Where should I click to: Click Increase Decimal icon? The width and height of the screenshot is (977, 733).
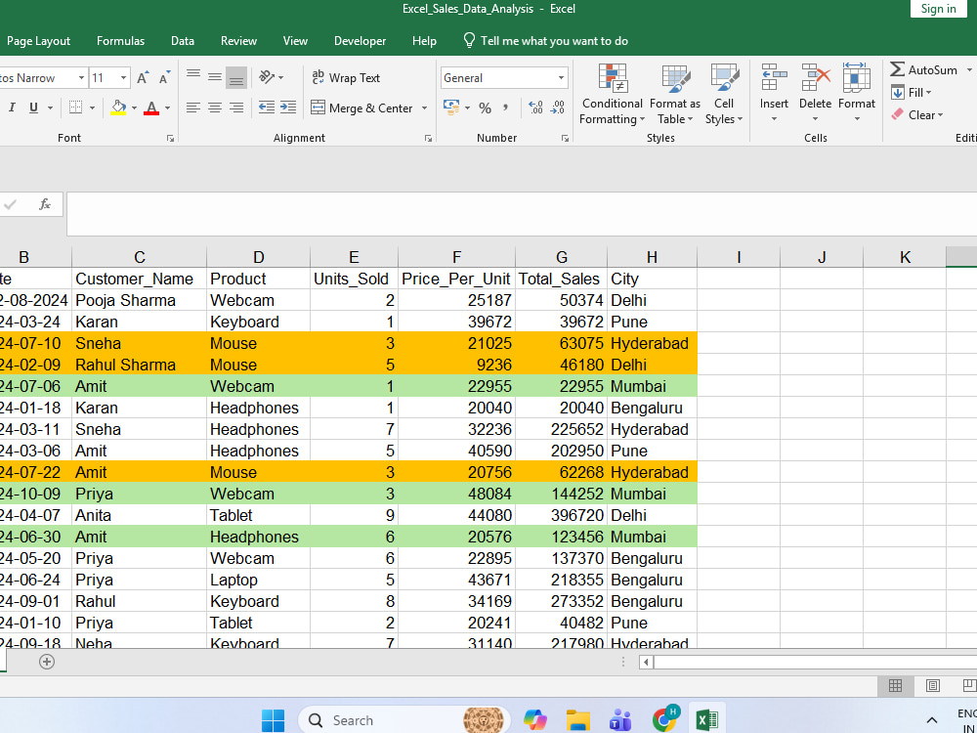click(x=535, y=108)
